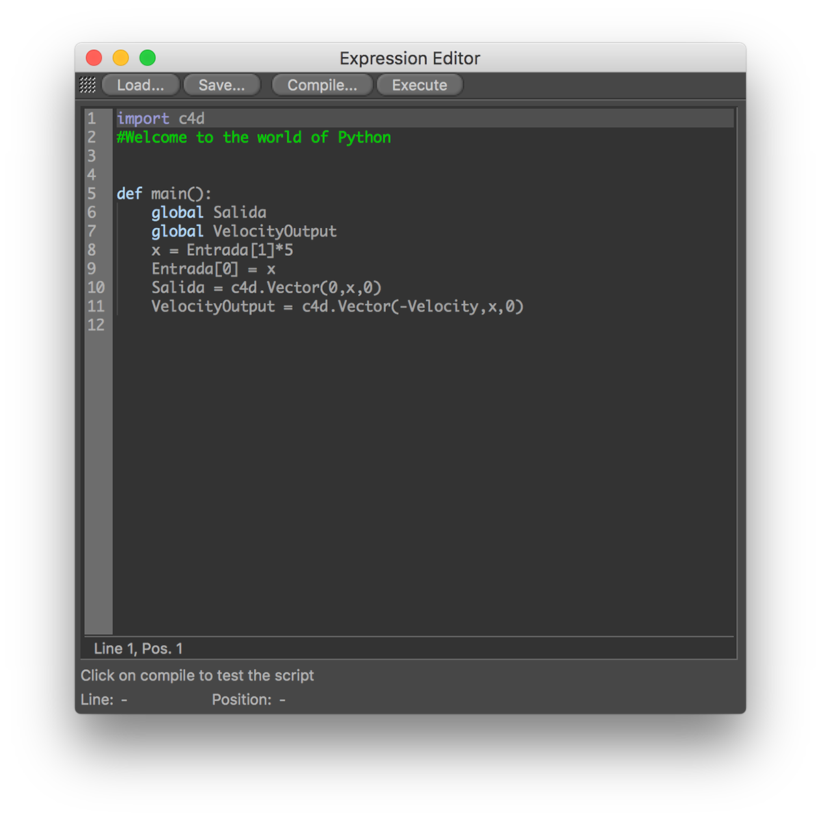The image size is (821, 821).
Task: Place cursor on 'import c4d' line
Action: 161,118
